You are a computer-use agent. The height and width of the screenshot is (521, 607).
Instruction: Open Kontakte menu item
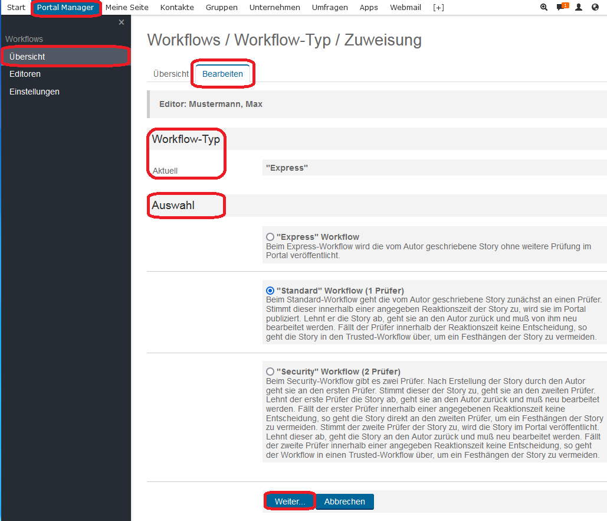tap(178, 7)
